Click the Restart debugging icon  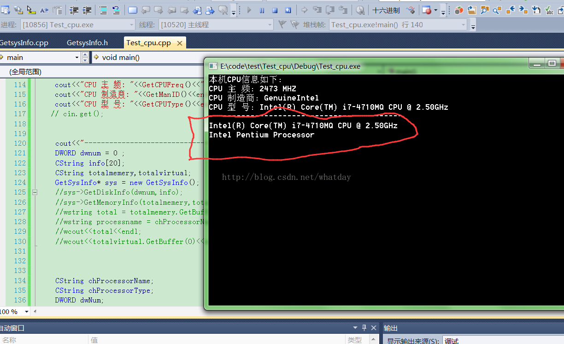(x=288, y=10)
